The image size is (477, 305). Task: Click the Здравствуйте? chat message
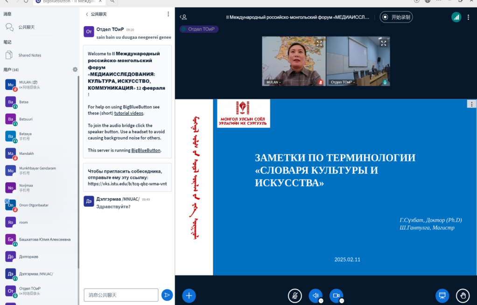click(x=113, y=207)
